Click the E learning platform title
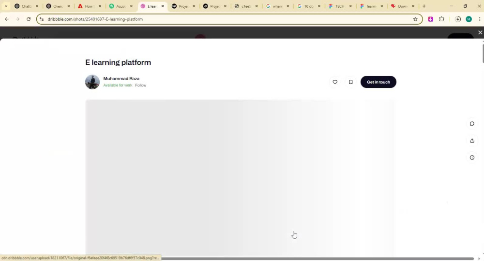The width and height of the screenshot is (484, 261). pyautogui.click(x=118, y=62)
